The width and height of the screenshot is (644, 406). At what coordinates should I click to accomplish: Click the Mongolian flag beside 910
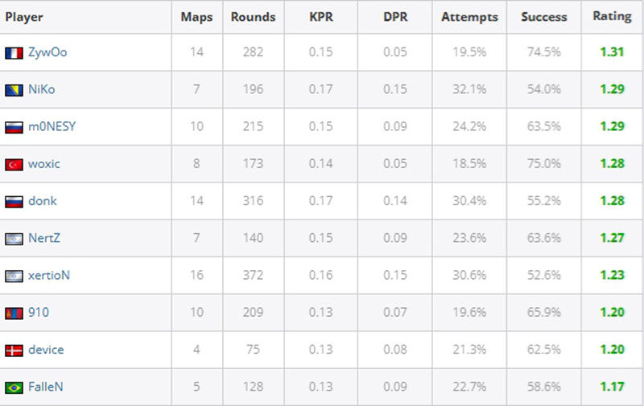14,314
